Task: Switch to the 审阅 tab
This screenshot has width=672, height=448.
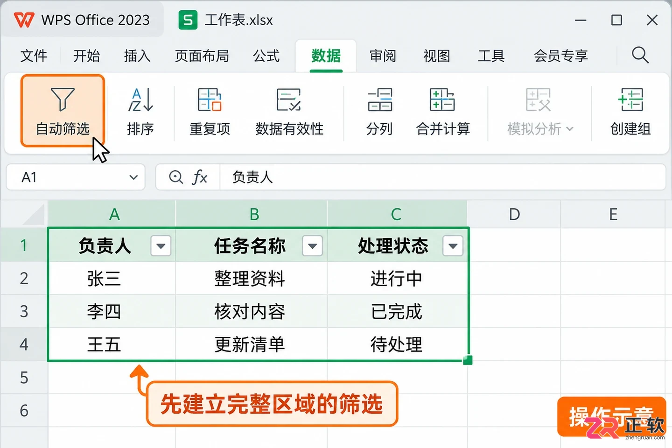Action: (383, 56)
